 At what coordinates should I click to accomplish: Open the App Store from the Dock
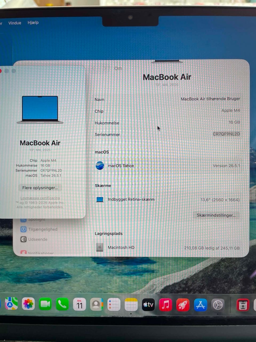pyautogui.click(x=200, y=305)
